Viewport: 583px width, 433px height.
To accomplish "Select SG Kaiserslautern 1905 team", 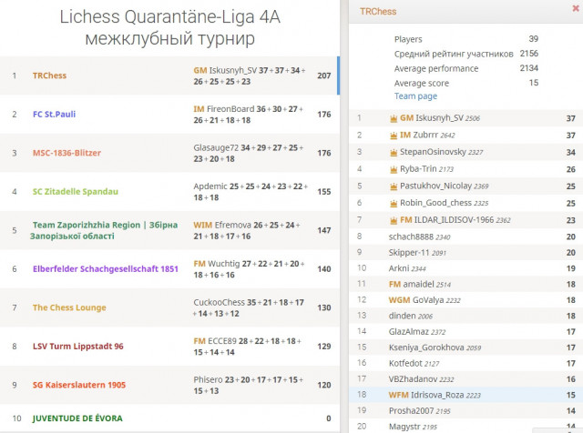I will [x=169, y=385].
